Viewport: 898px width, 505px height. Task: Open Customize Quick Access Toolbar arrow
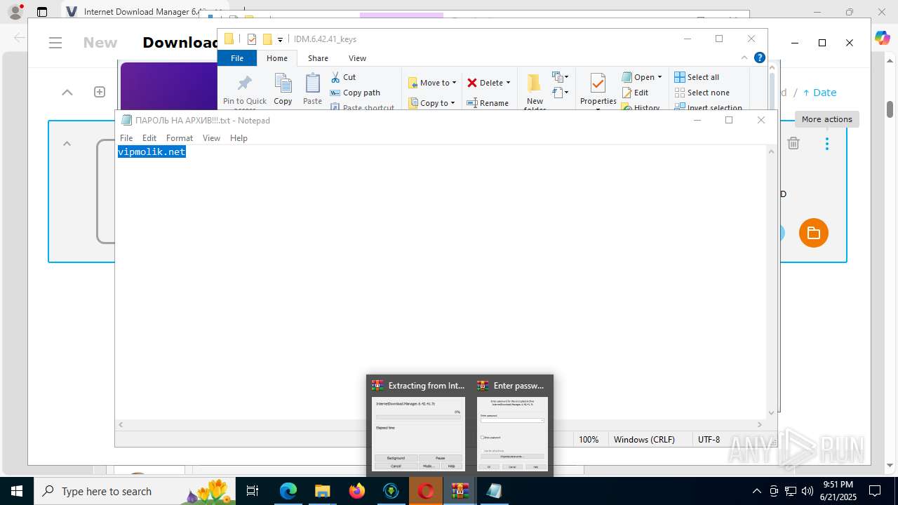click(x=280, y=39)
